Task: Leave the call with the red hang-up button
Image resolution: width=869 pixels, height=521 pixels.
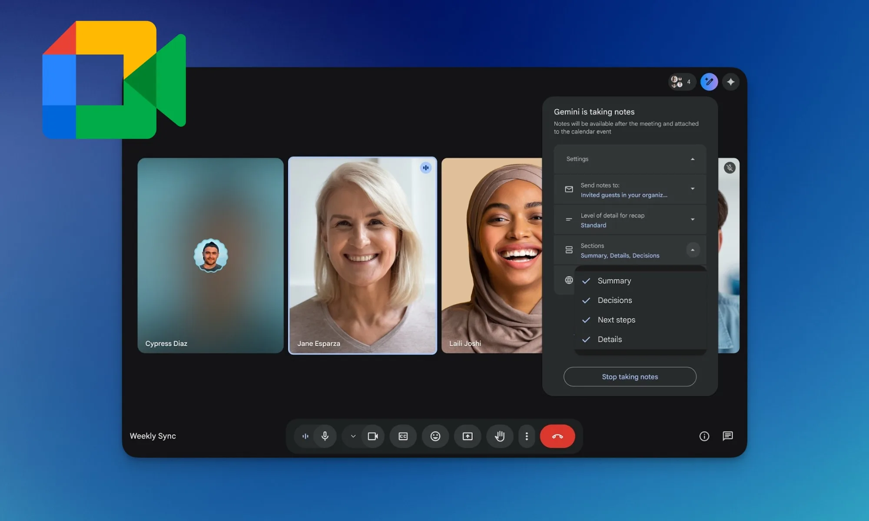Action: click(557, 436)
